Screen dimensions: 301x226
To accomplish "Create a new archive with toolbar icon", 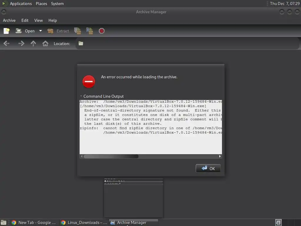I will [6, 31].
